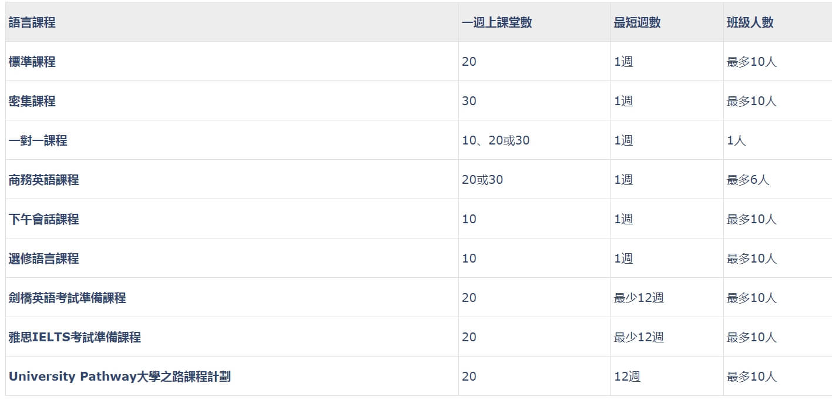This screenshot has height=400, width=832.
Task: Click the 最多6人 class size cell
Action: tap(748, 180)
